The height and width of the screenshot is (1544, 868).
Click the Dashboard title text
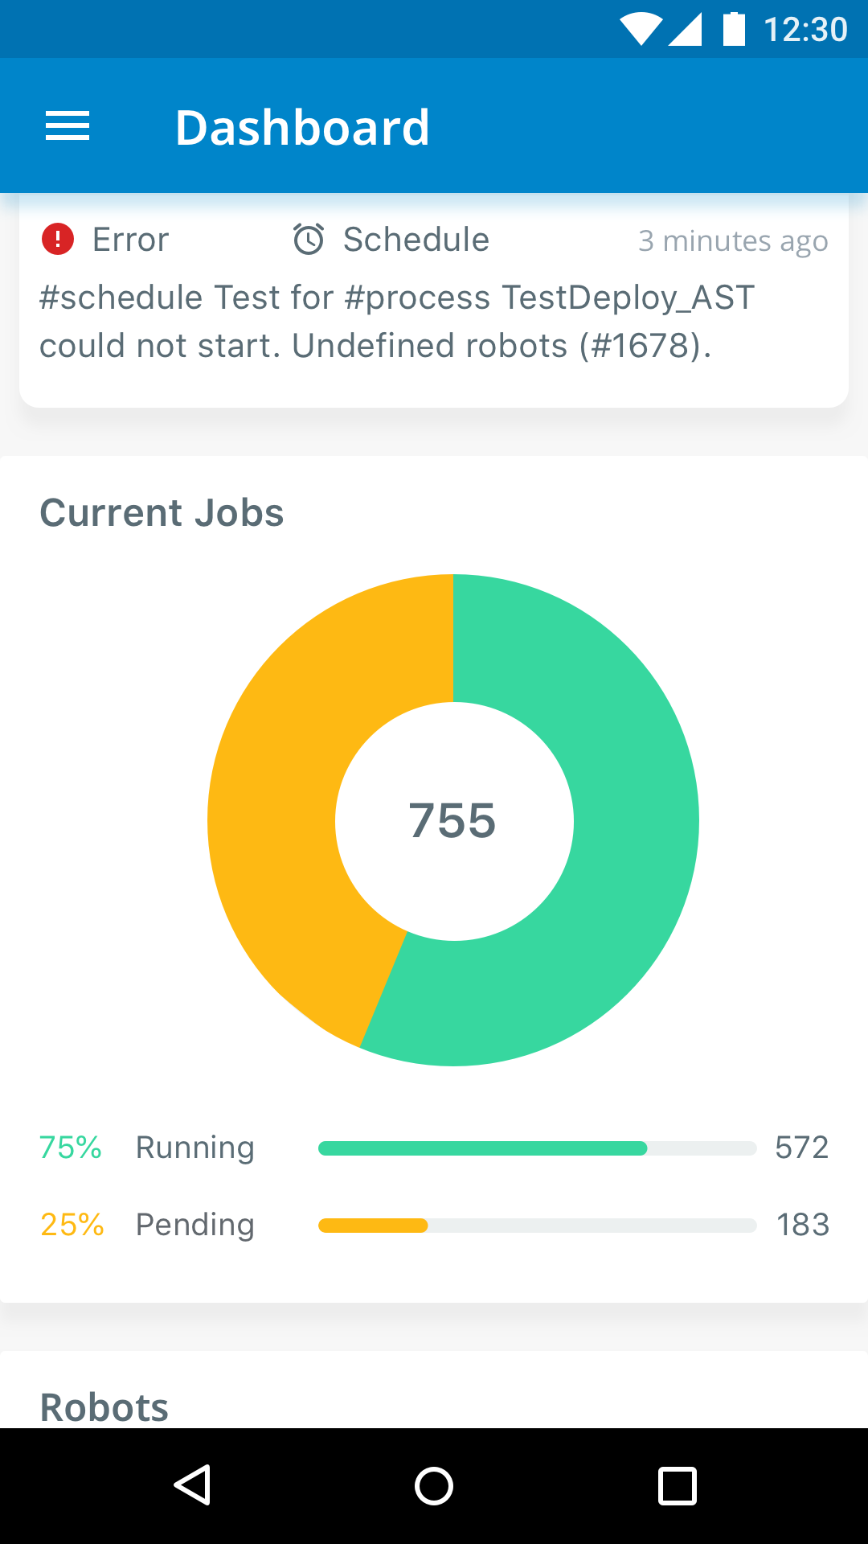[x=302, y=127]
